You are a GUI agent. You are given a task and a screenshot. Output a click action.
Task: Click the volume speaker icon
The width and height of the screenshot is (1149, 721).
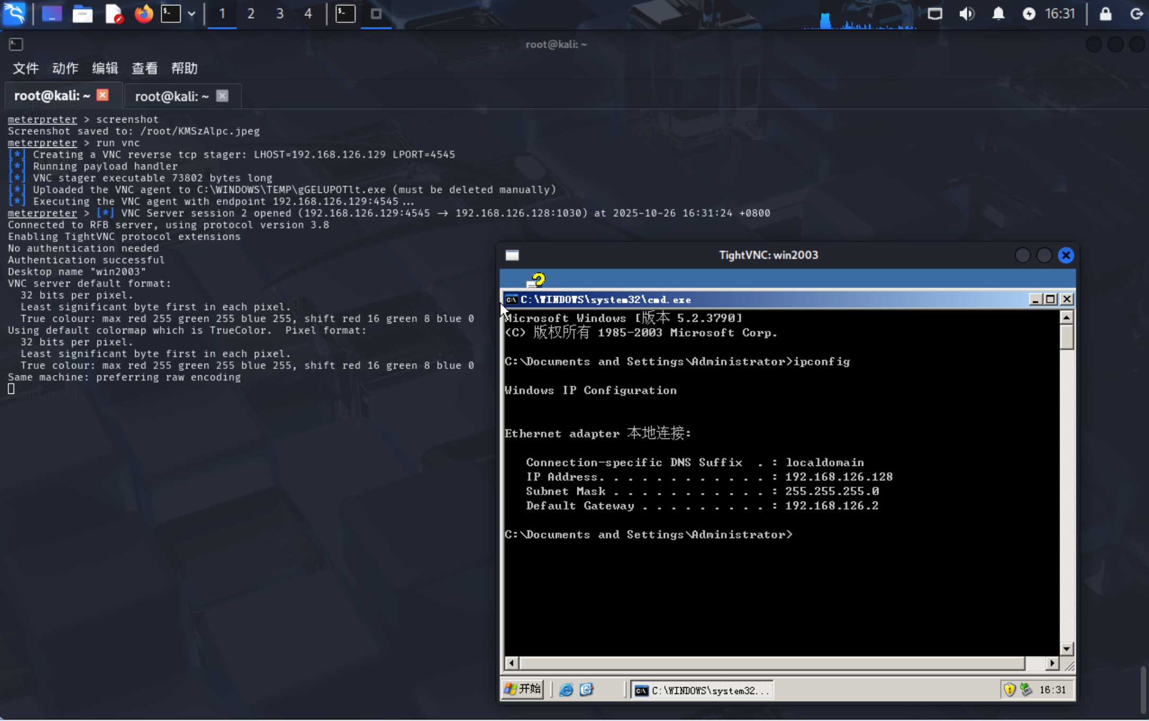coord(966,14)
